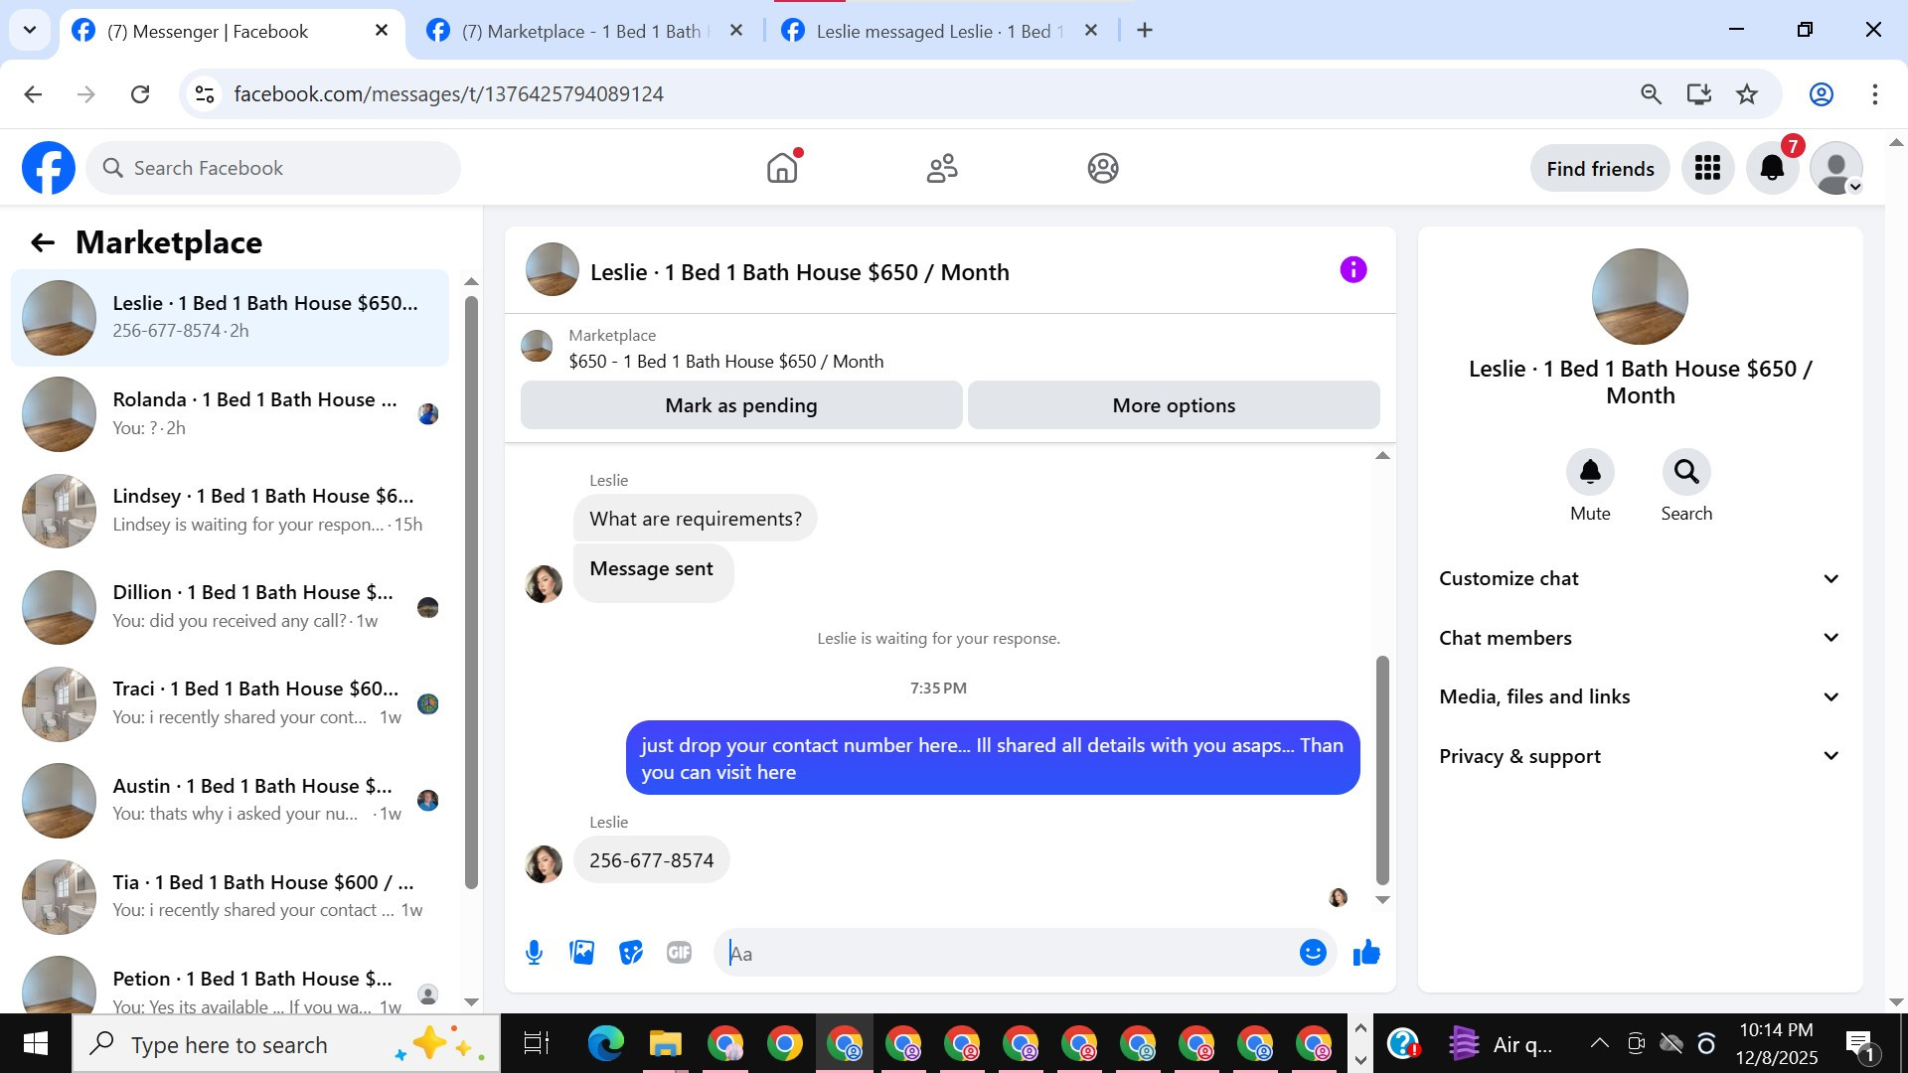Click the conversation list scrollbar thumb
Image resolution: width=1908 pixels, height=1073 pixels.
471,592
